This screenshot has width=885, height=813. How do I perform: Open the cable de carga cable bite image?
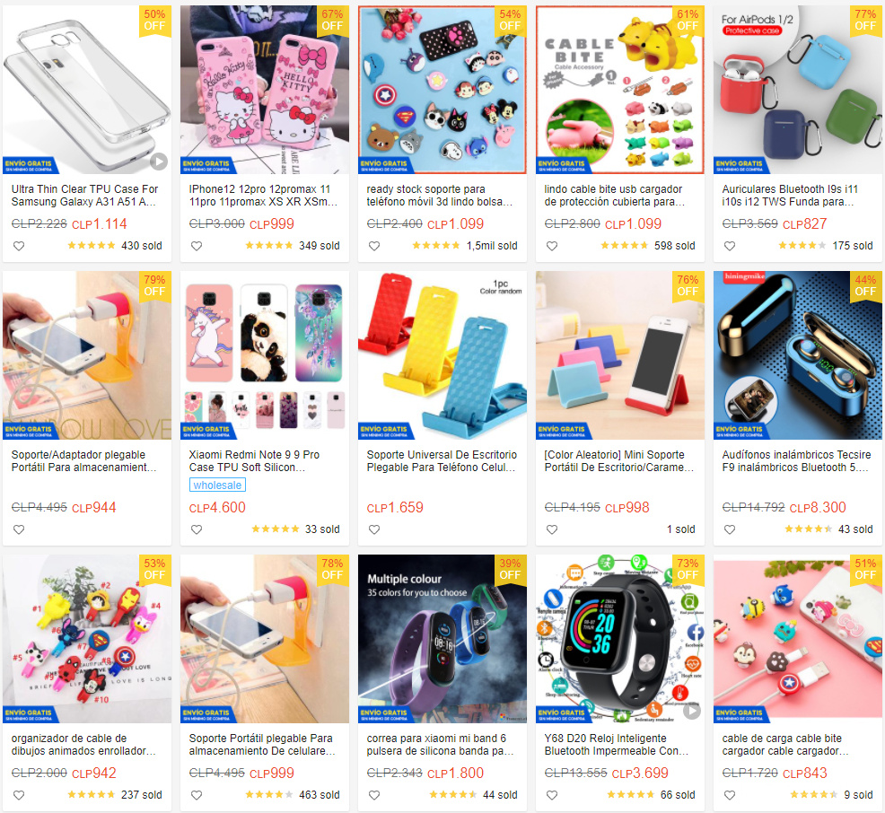point(798,639)
